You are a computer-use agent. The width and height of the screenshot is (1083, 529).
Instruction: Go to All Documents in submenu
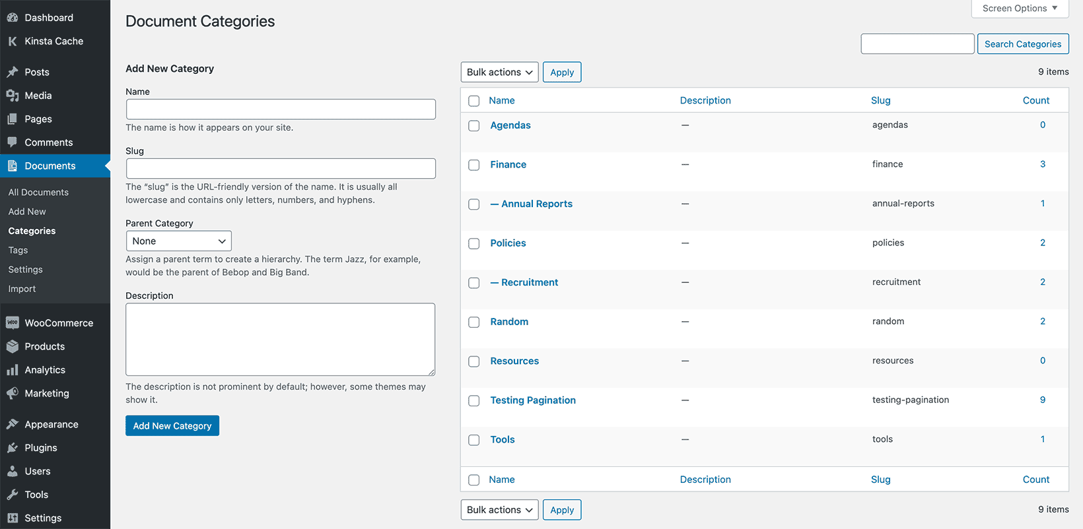(x=38, y=192)
